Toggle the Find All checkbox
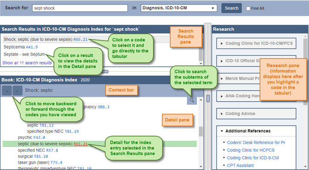This screenshot has height=170, width=309. pyautogui.click(x=248, y=8)
